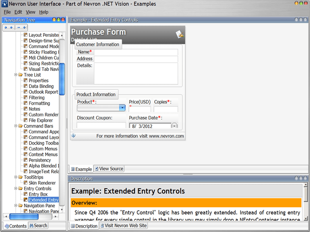310x232 pixels.
Task: Open the Purchase Date picker dropdown
Action: point(174,126)
